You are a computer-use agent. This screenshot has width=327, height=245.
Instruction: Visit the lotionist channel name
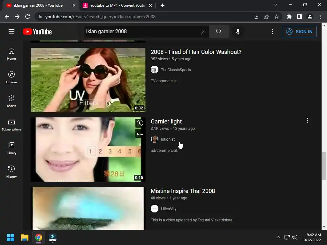[x=168, y=139]
